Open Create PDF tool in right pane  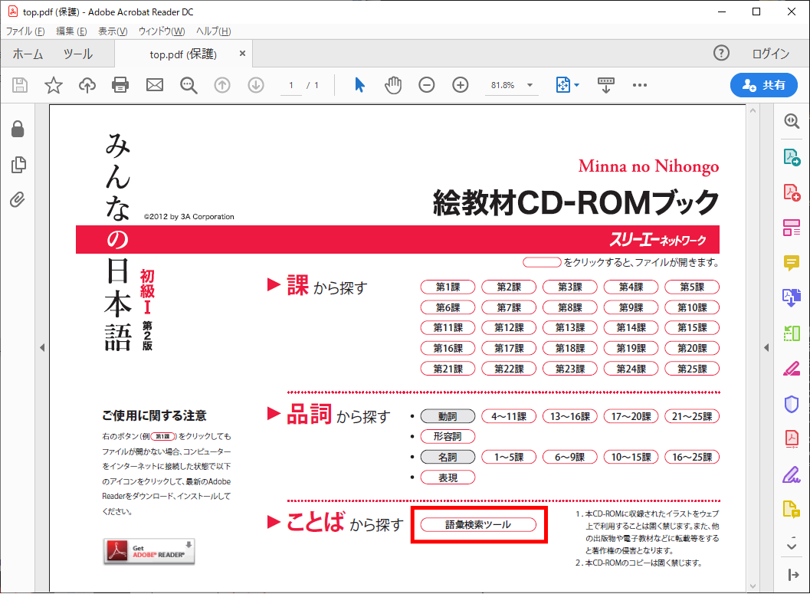[792, 192]
